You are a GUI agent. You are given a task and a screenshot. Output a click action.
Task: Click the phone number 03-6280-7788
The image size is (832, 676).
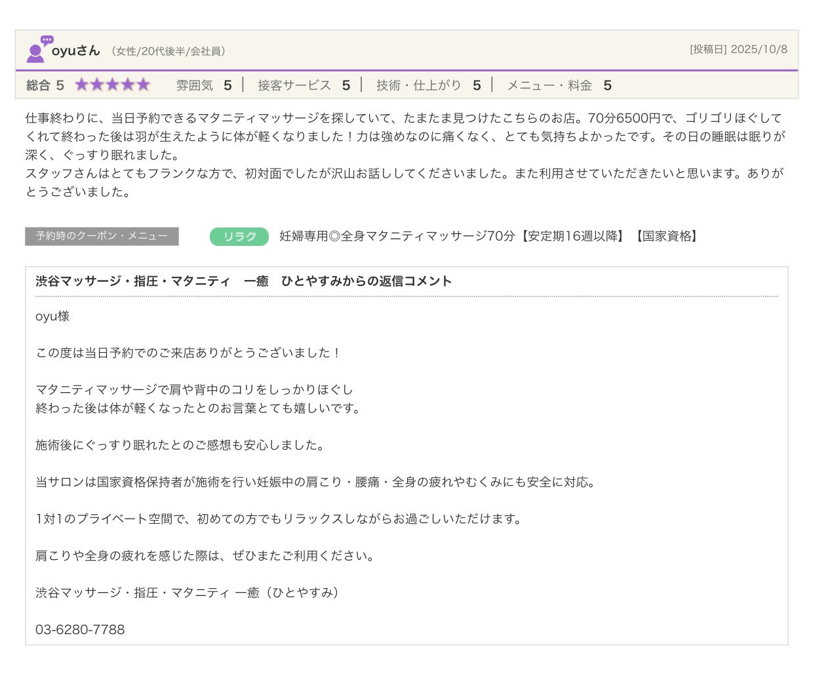click(x=80, y=630)
